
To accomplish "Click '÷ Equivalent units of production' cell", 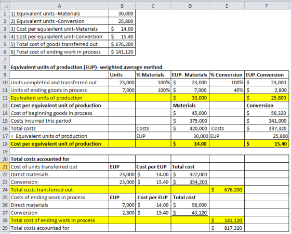I will click(x=59, y=136).
